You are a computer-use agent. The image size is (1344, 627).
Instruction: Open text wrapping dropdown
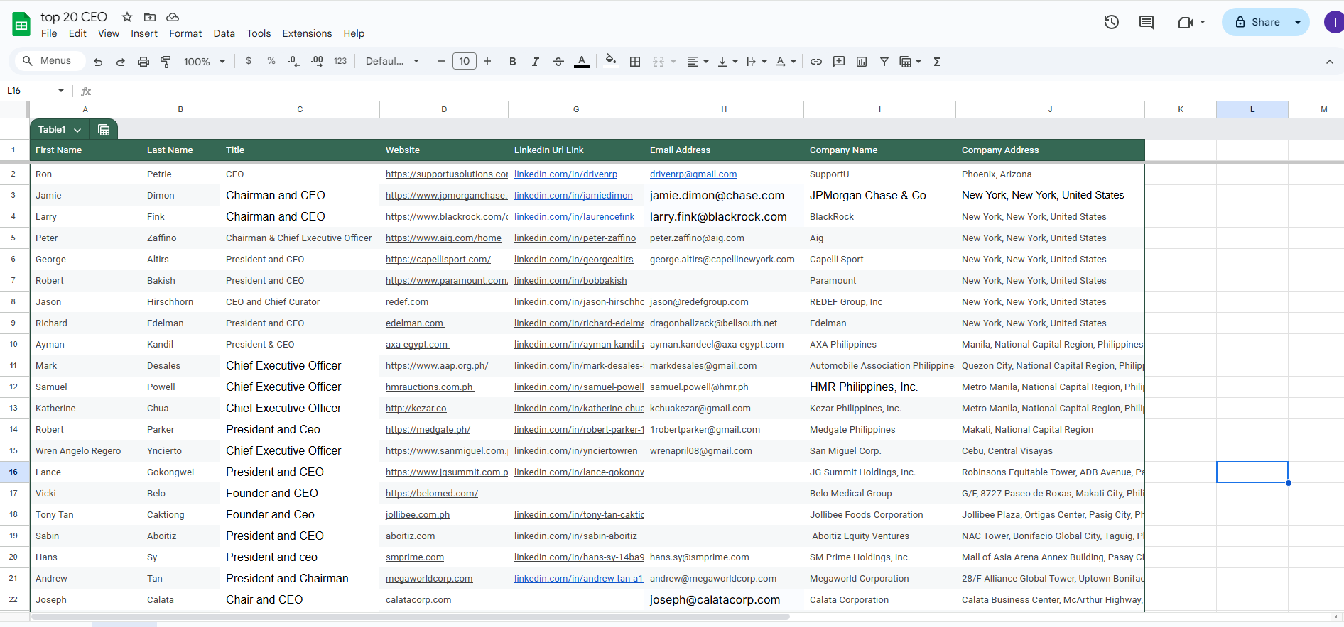757,62
